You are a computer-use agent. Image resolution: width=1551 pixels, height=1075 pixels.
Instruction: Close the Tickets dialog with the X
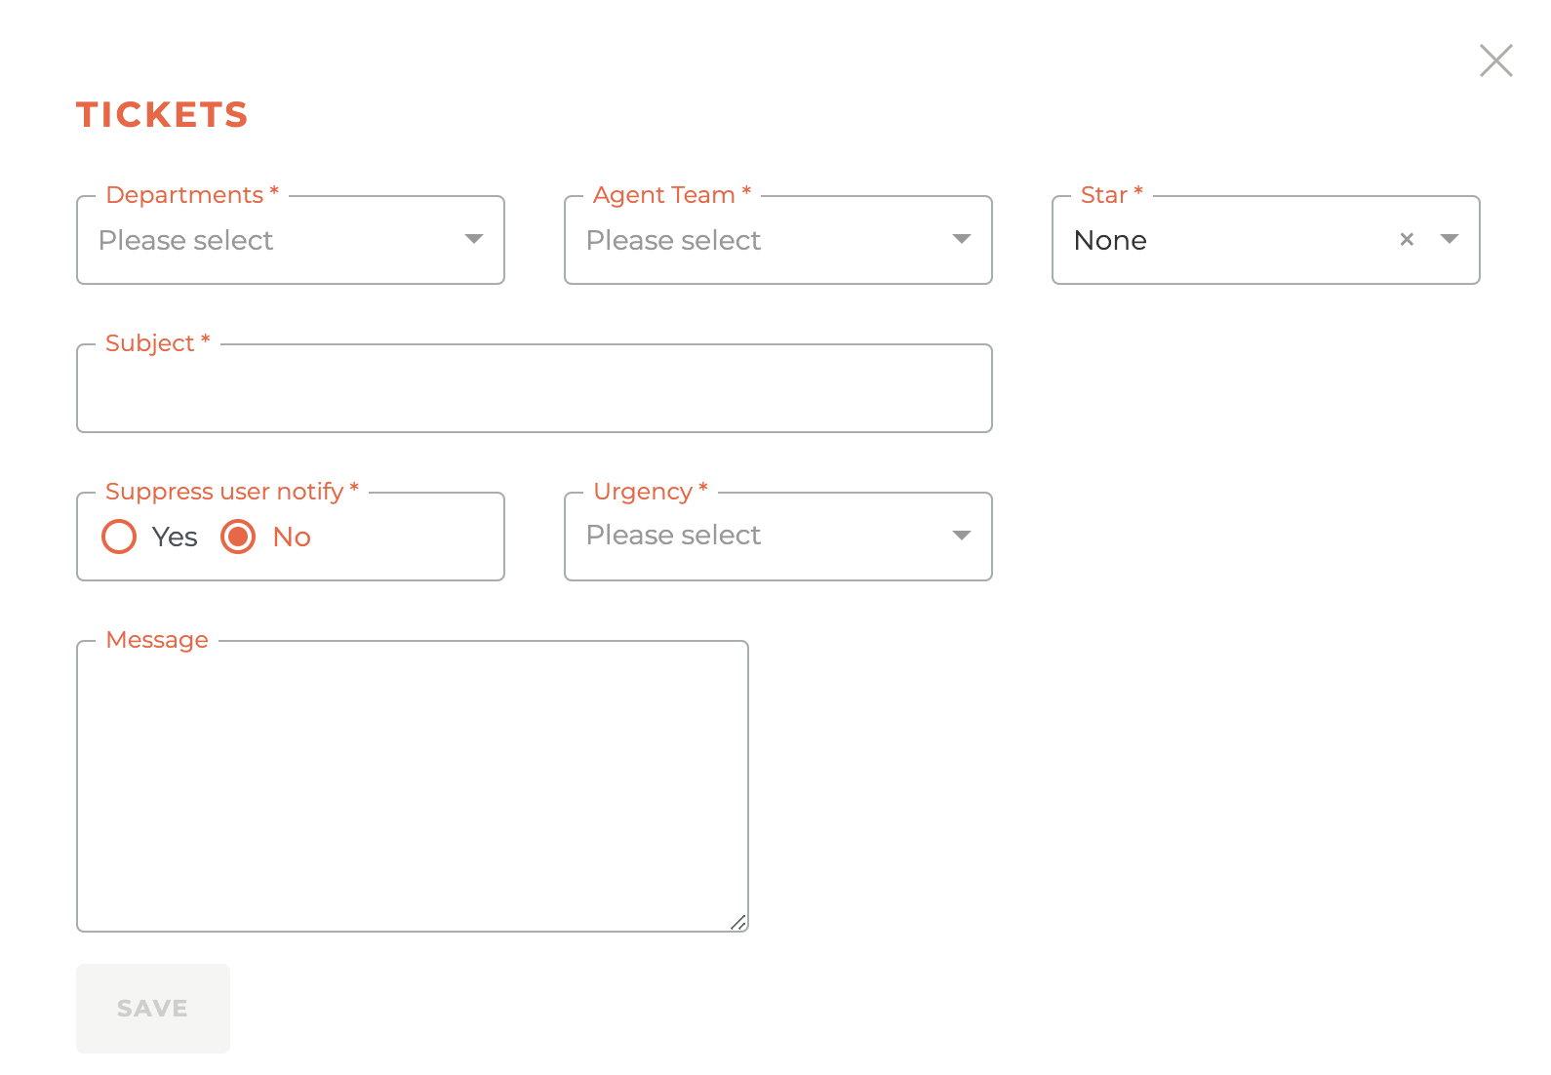(x=1495, y=60)
